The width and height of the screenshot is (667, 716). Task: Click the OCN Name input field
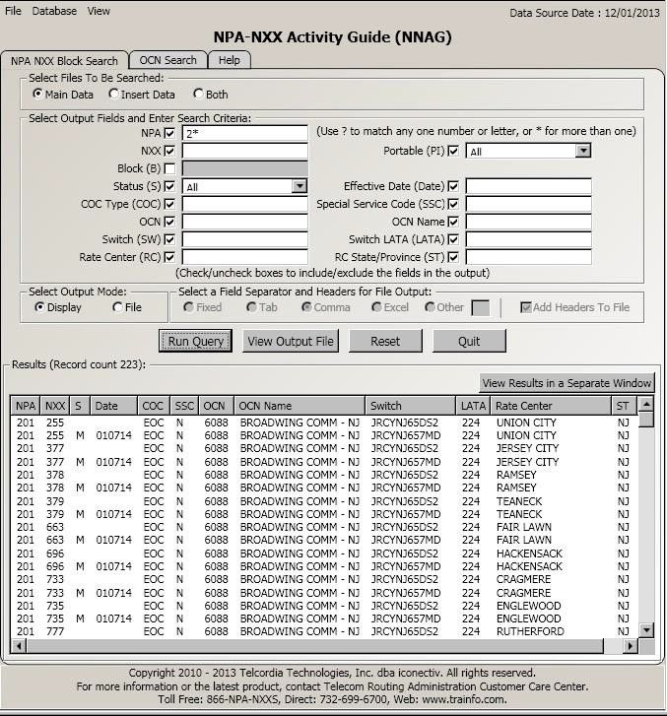pos(528,222)
